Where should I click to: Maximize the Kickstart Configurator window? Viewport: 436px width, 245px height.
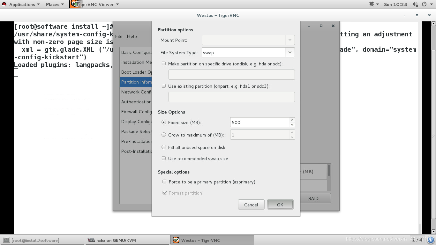(321, 26)
